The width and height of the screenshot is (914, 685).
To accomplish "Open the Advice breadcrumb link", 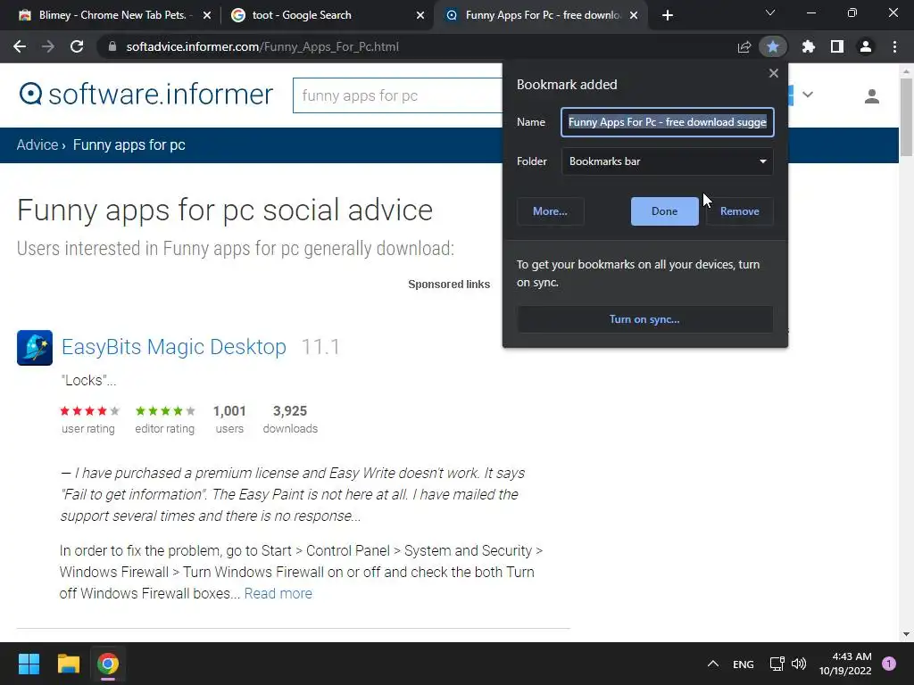I will [37, 145].
